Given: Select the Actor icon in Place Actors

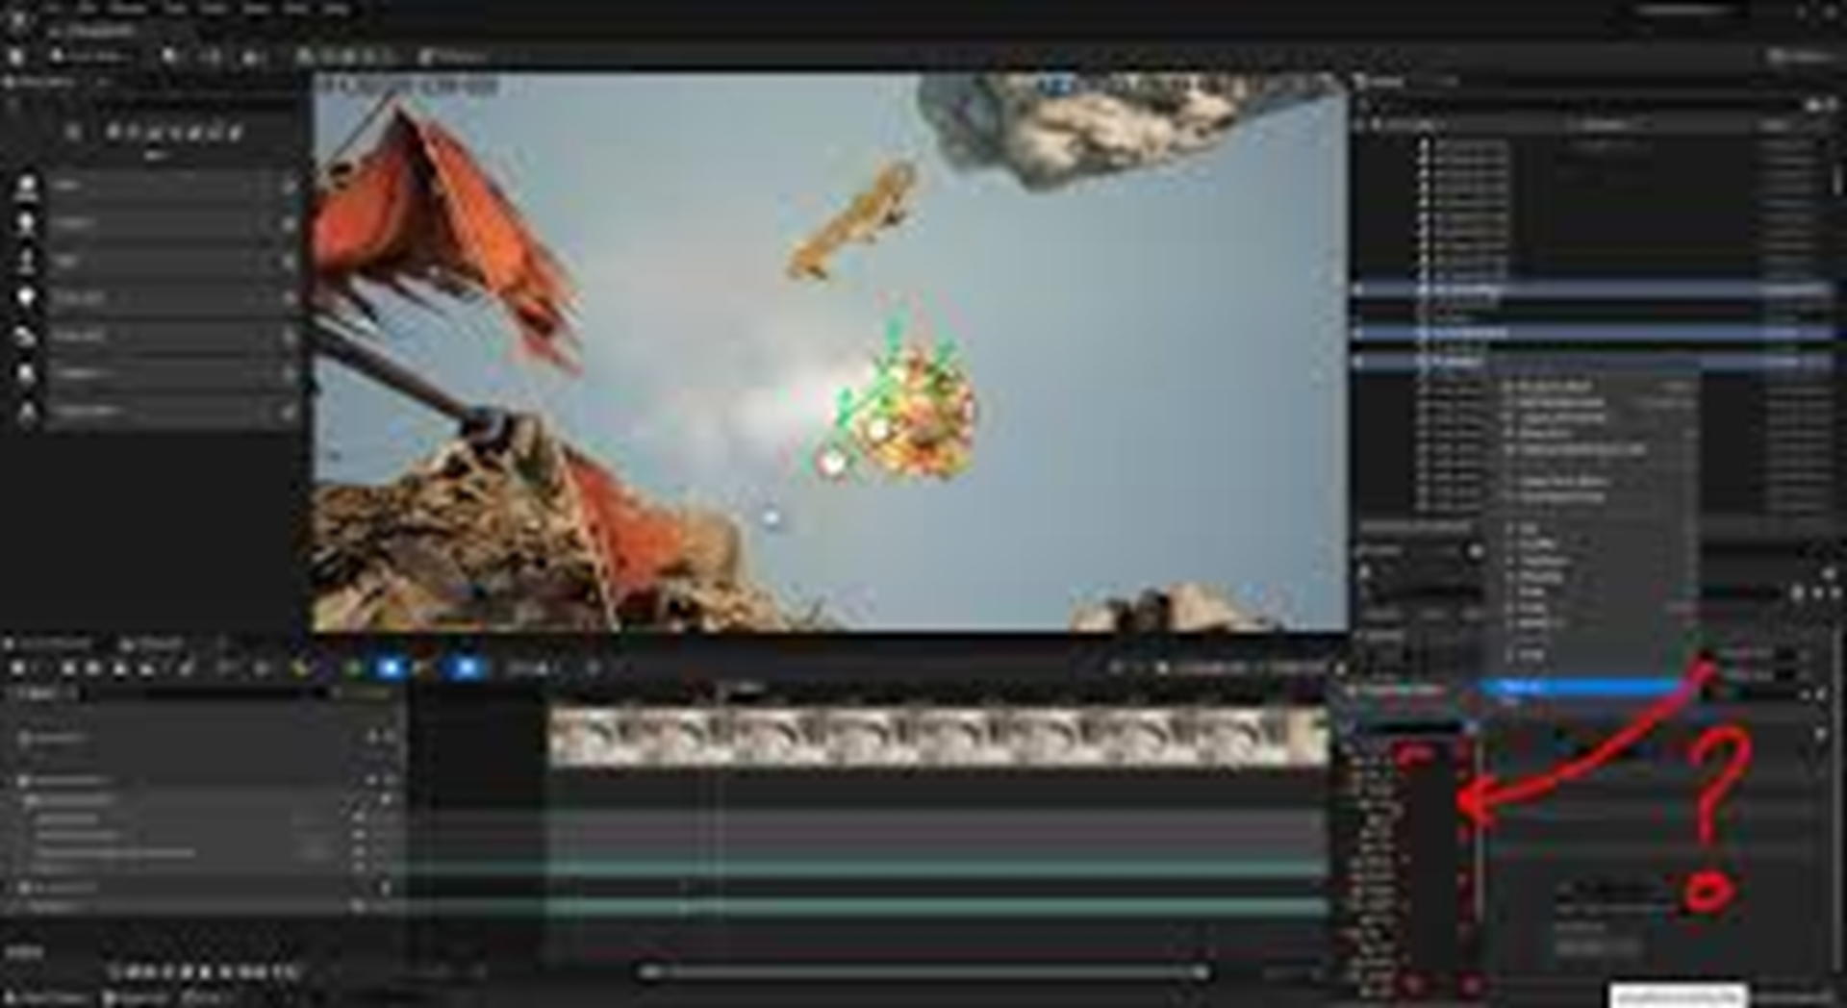Looking at the screenshot, I should point(27,186).
